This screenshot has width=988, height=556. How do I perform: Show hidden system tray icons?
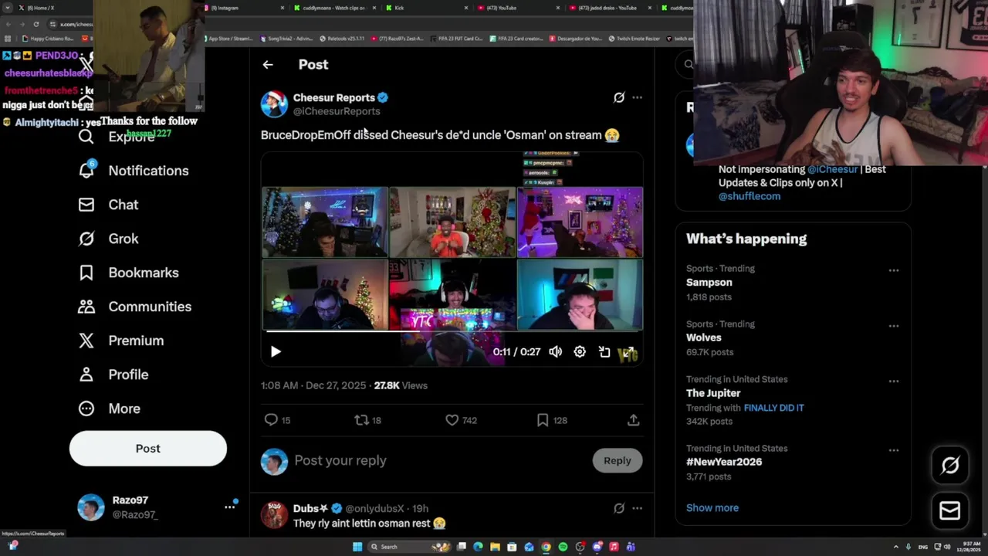pos(896,547)
